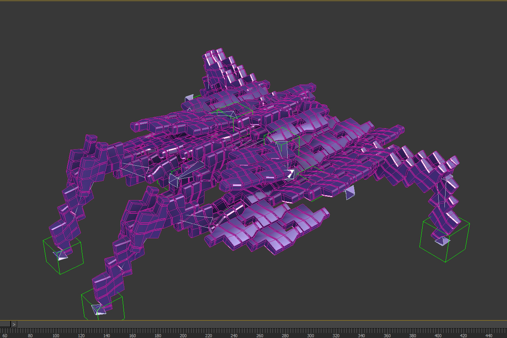This screenshot has height=338, width=507.
Task: Click frame 100 on the timeline ruler
Action: coord(55,334)
